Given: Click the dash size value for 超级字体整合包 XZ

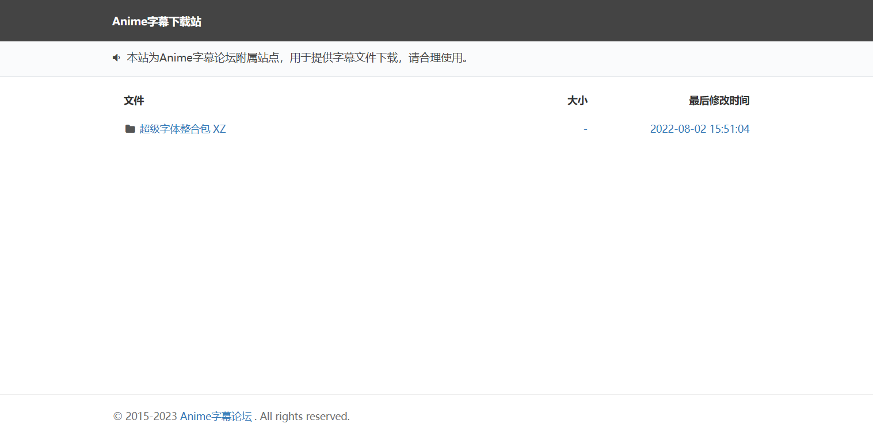Looking at the screenshot, I should pyautogui.click(x=585, y=129).
